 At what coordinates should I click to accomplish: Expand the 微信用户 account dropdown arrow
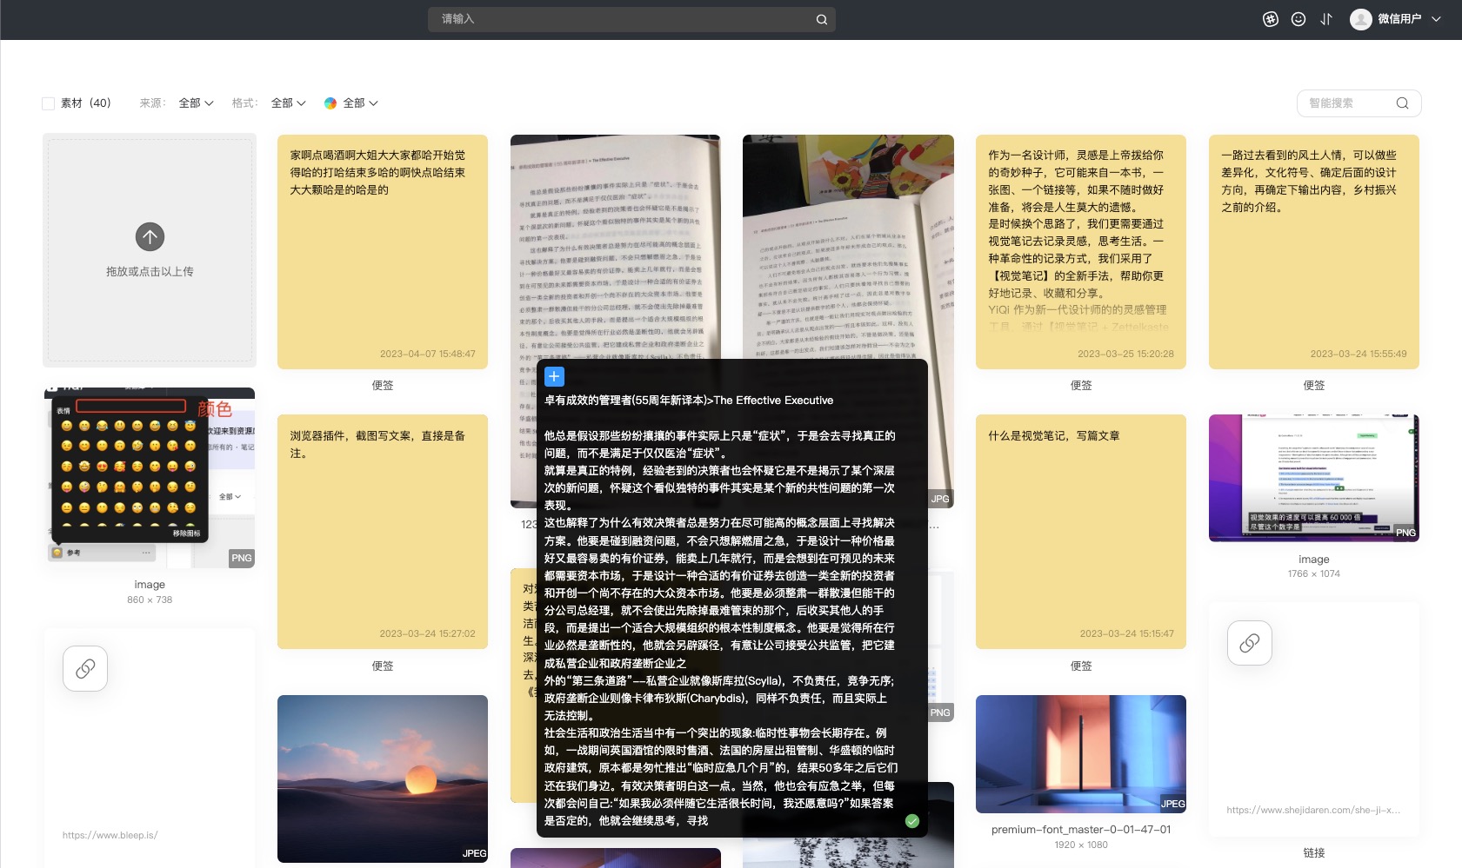1436,19
